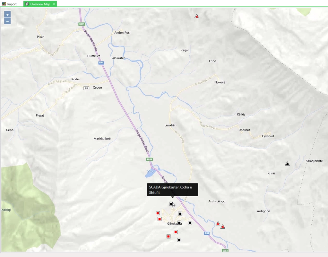The height and width of the screenshot is (257, 328).
Task: Click the Viroi lake label
Action: point(151,171)
